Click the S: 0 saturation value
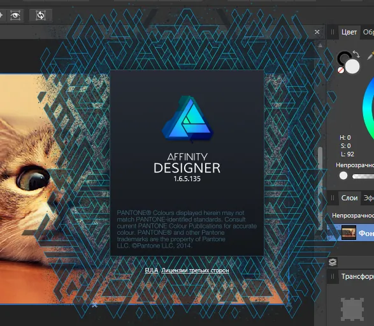The image size is (374, 326). [345, 146]
